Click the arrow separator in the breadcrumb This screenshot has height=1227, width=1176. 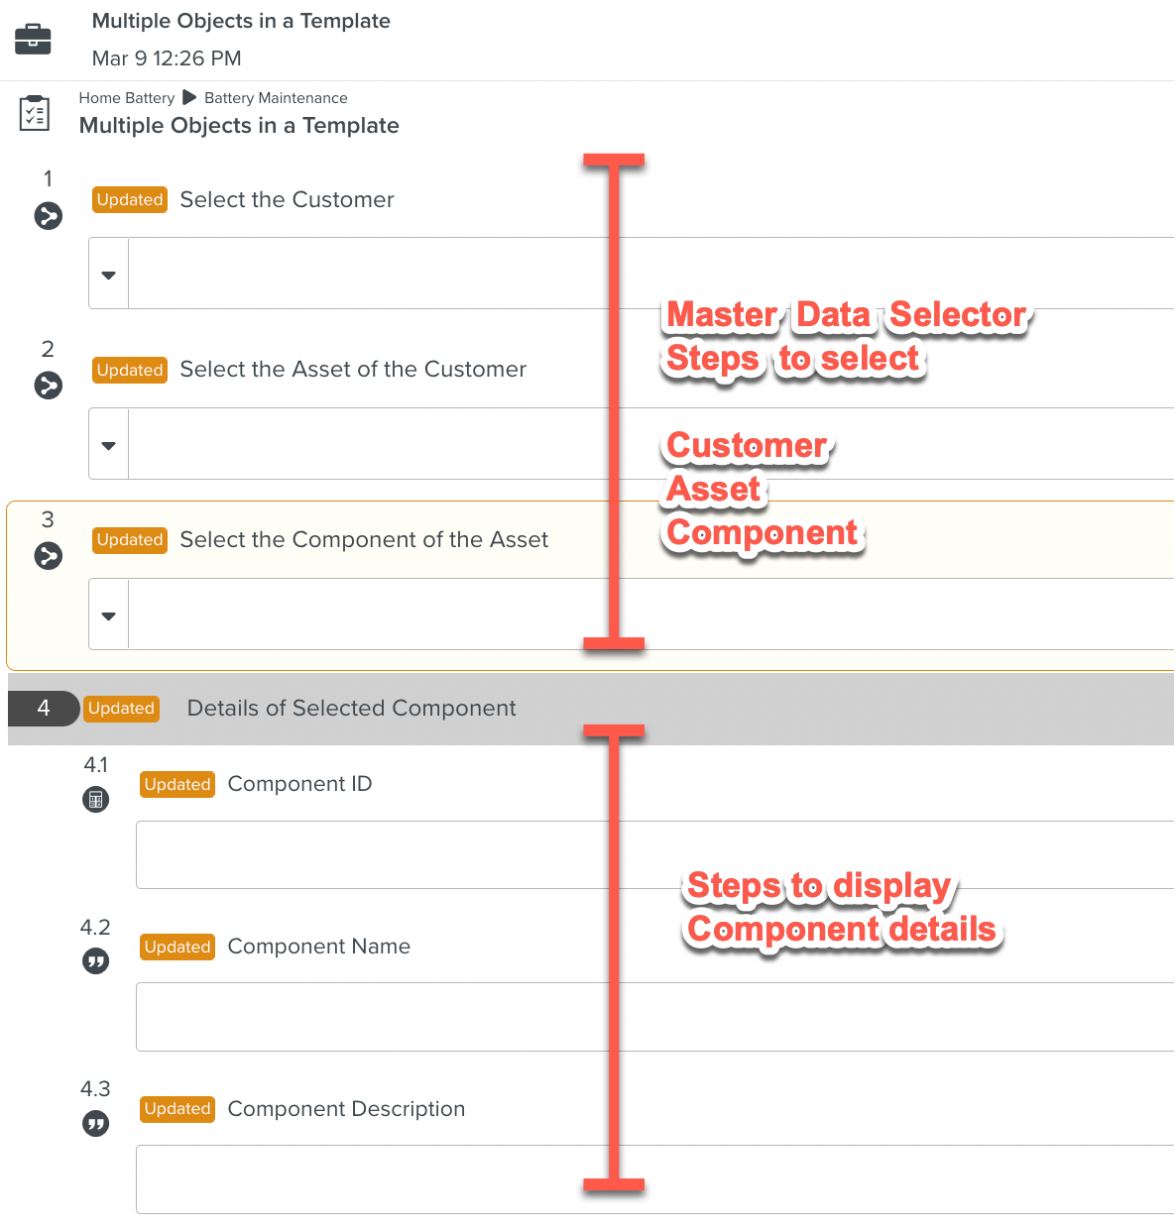pyautogui.click(x=188, y=97)
